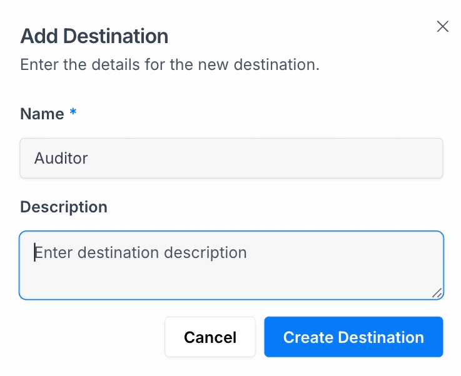Close the Add Destination dialog
This screenshot has height=376, width=461.
(442, 26)
